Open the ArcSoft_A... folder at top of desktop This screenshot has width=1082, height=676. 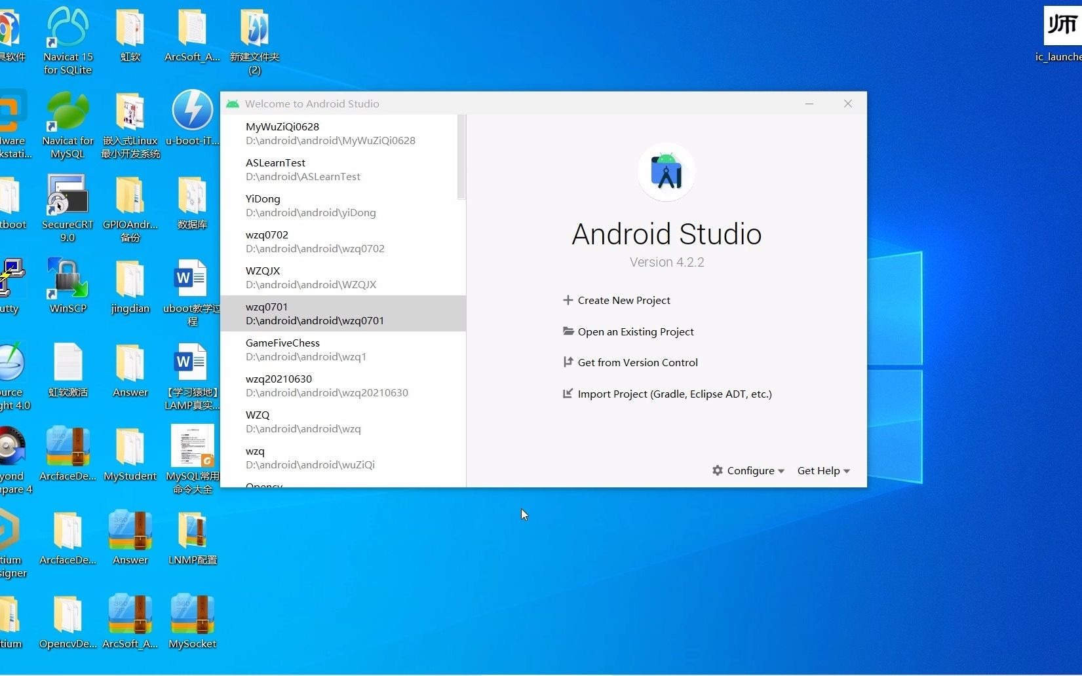click(192, 34)
